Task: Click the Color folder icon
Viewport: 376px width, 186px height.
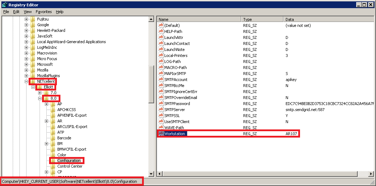Action: [53, 155]
